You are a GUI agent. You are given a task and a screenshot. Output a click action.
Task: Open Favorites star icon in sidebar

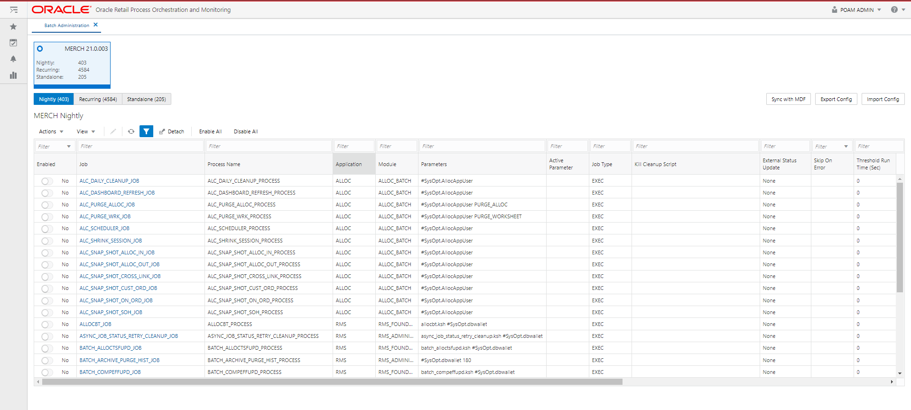(x=13, y=27)
